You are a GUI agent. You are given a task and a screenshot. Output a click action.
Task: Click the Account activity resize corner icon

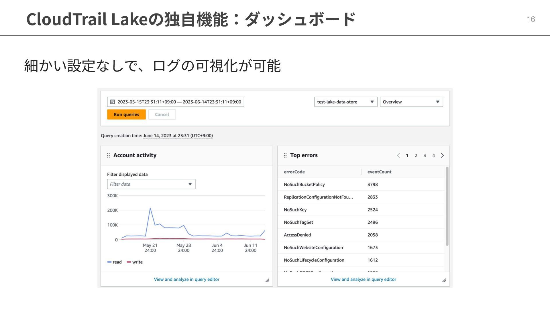[267, 280]
